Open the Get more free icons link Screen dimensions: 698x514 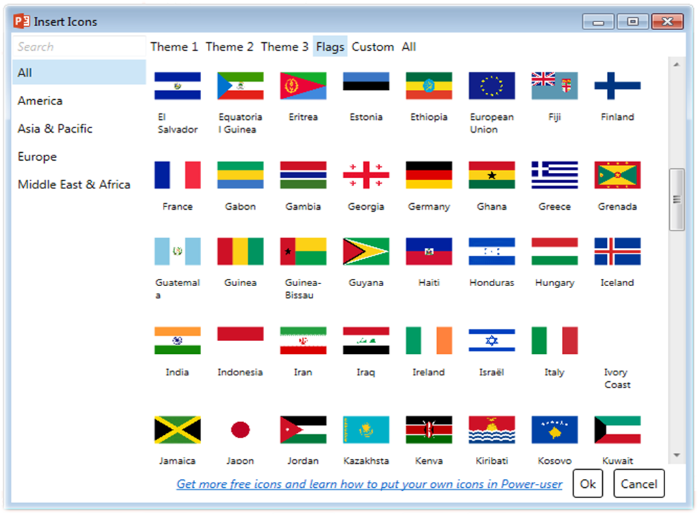369,484
